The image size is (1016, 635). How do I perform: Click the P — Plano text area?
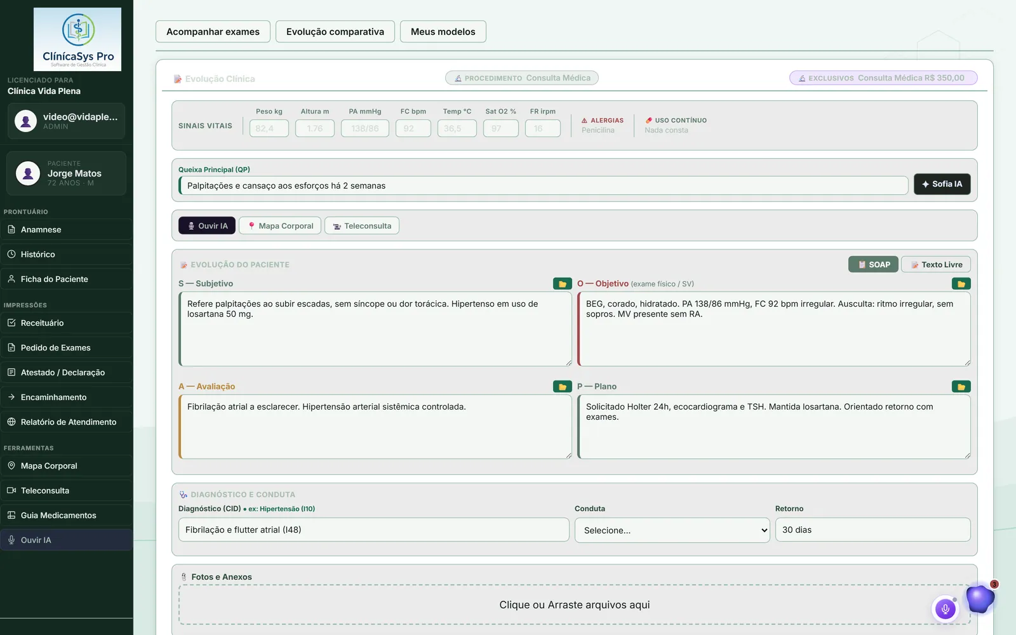click(x=774, y=427)
